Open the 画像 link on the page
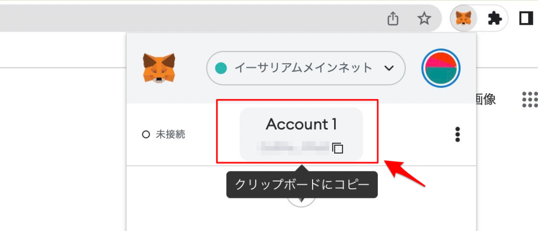Screen dimensions: 538x231 [x=486, y=99]
